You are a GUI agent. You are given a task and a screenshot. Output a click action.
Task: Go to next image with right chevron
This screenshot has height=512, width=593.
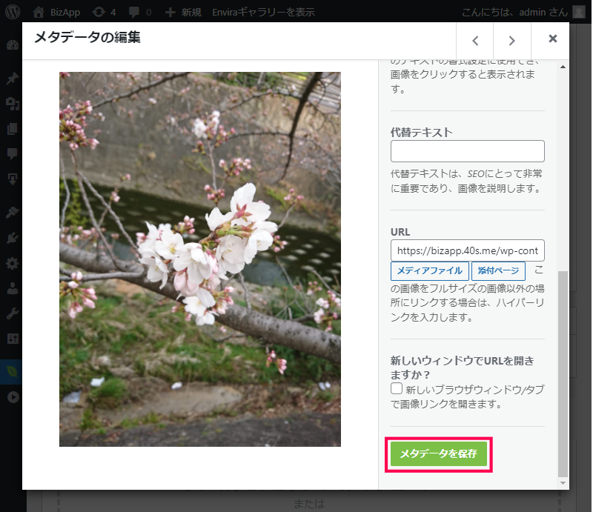tap(512, 41)
